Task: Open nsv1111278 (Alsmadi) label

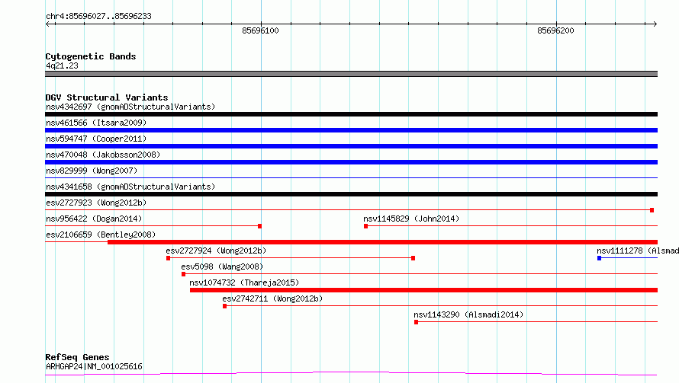Action: 638,251
